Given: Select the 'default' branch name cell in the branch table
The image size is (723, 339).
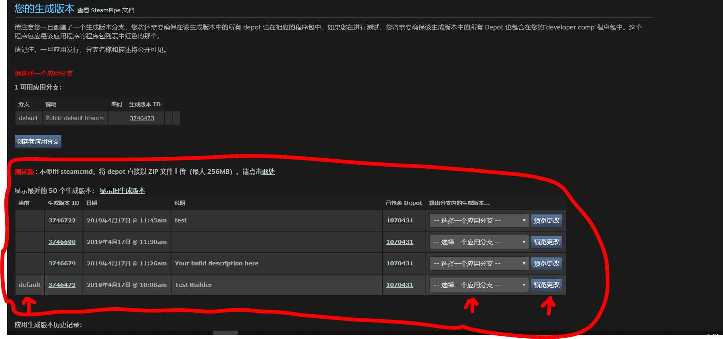Looking at the screenshot, I should pyautogui.click(x=28, y=118).
